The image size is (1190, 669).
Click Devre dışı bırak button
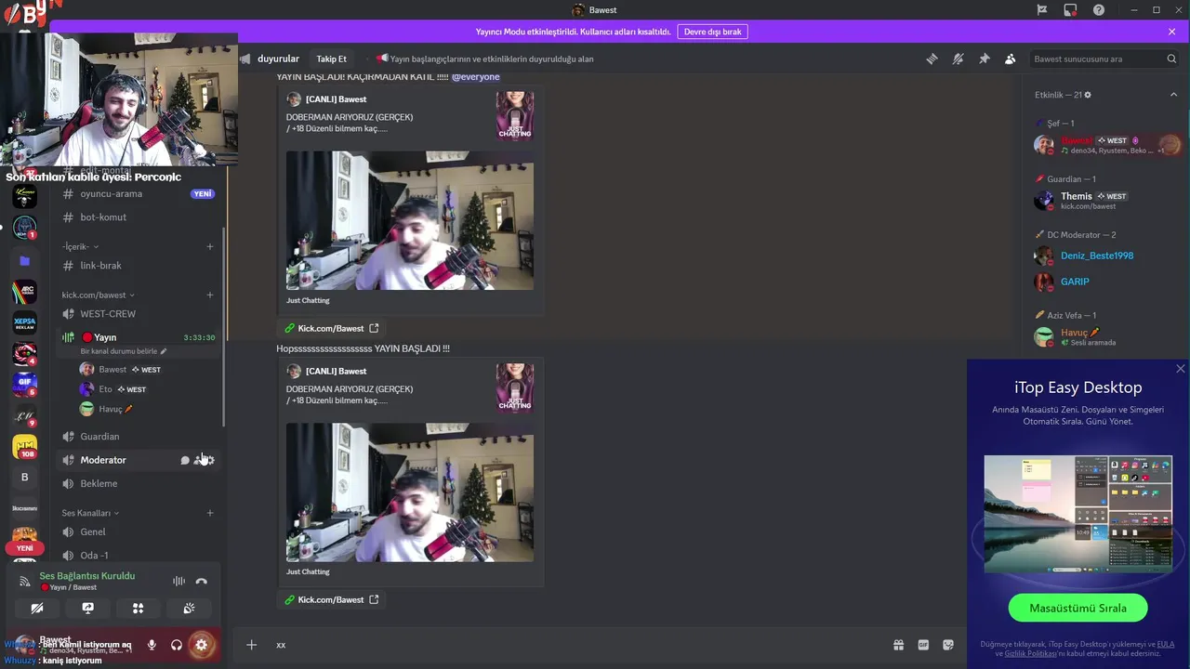tap(712, 32)
